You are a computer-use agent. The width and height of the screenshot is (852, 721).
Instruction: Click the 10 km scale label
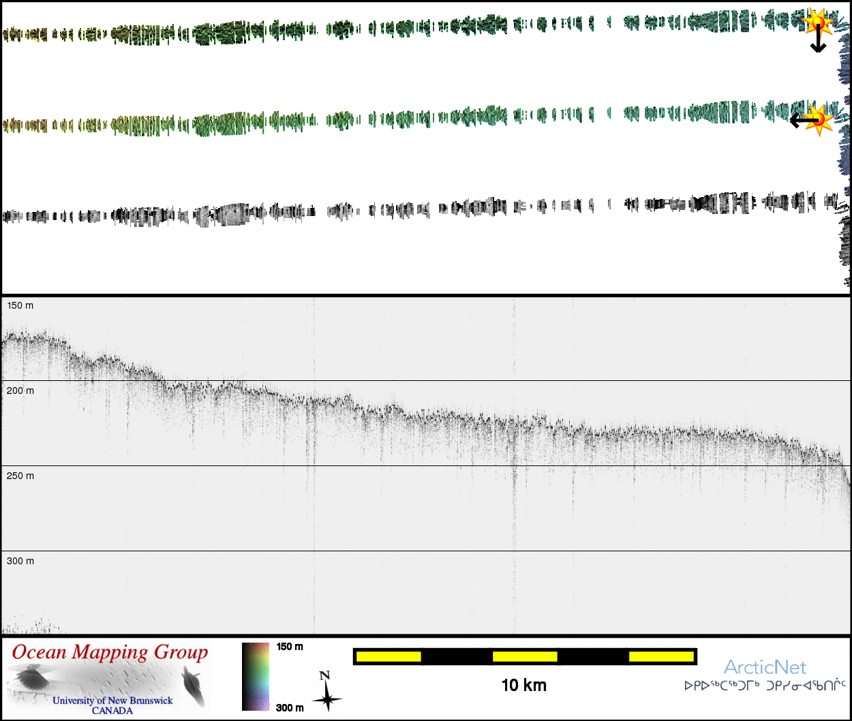[523, 686]
